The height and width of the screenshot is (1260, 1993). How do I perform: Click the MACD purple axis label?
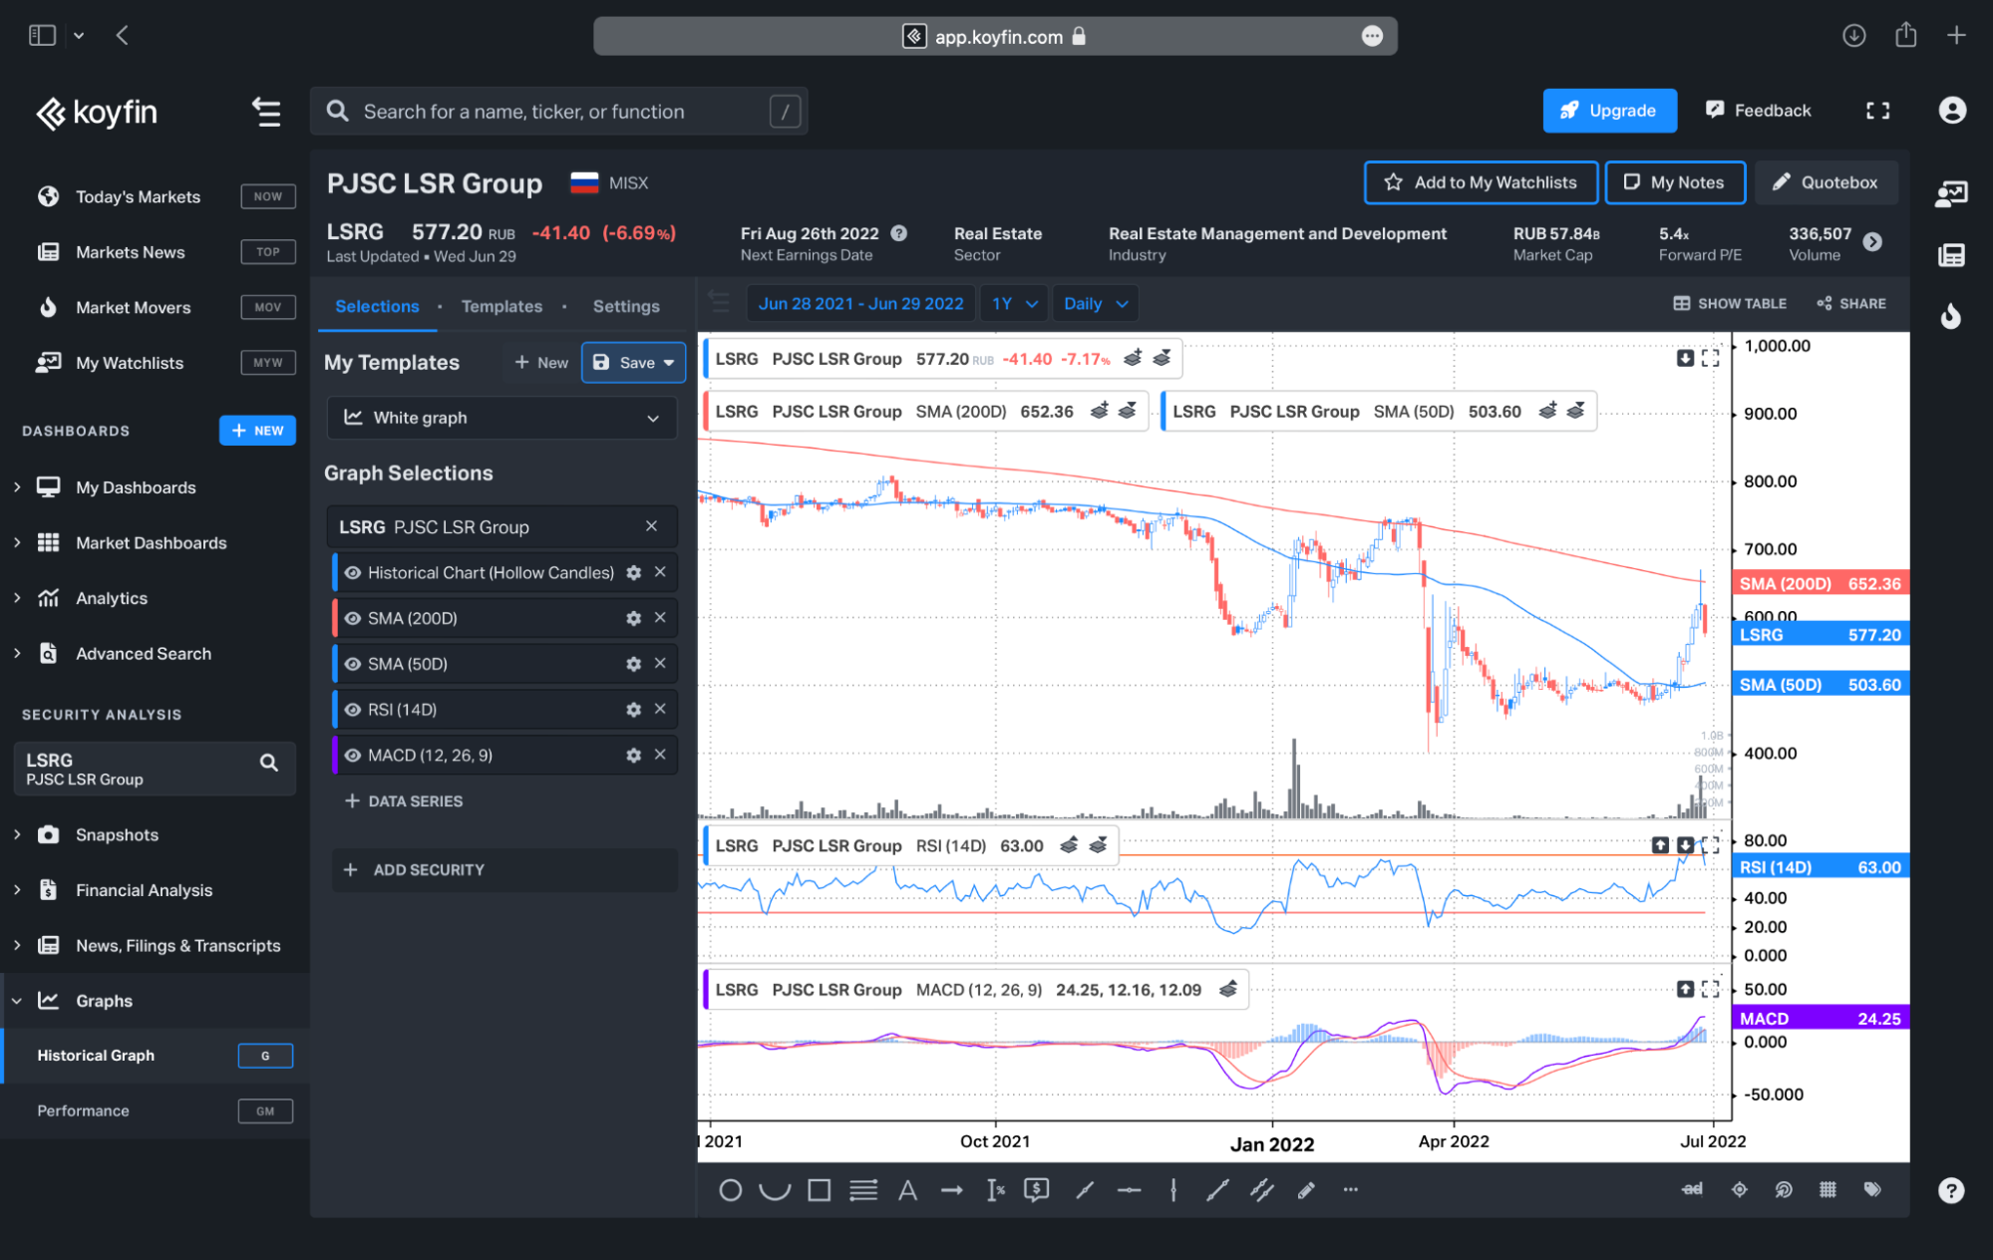pos(1821,1018)
